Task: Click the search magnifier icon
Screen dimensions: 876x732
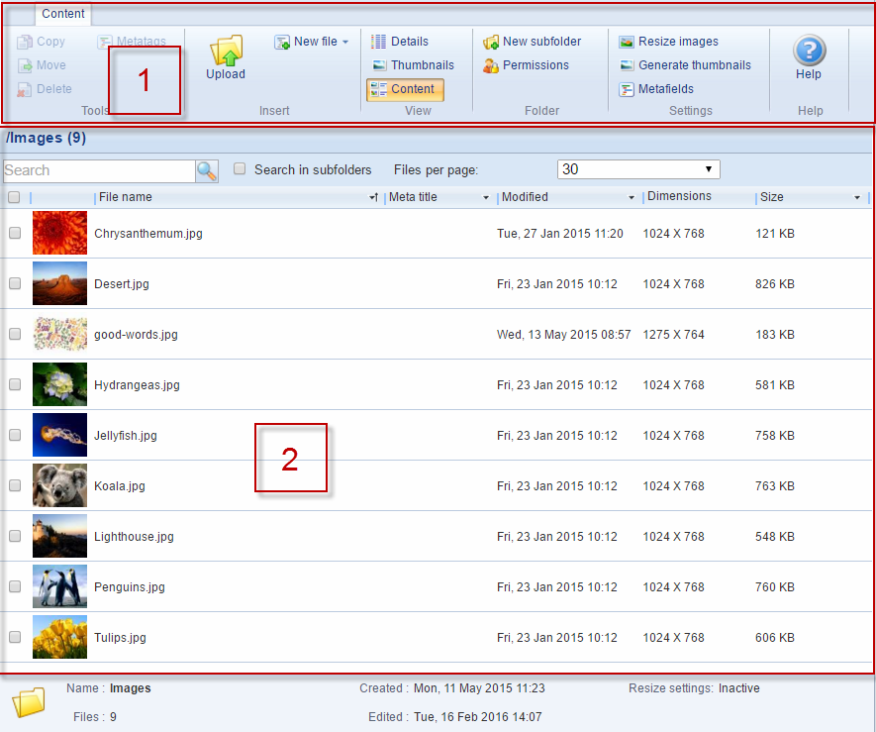Action: [207, 170]
